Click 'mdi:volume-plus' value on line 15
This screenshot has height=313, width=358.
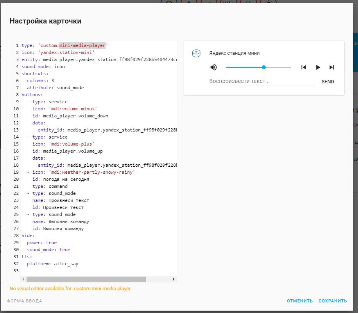click(72, 144)
